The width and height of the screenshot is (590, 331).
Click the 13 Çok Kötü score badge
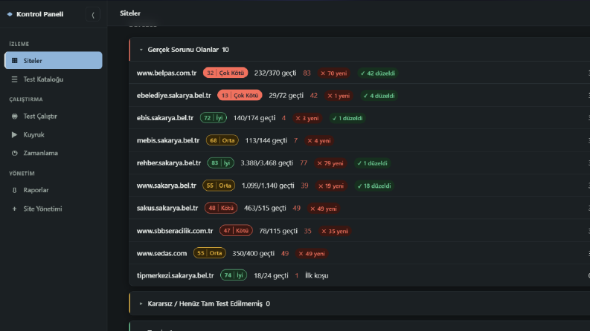coord(240,95)
